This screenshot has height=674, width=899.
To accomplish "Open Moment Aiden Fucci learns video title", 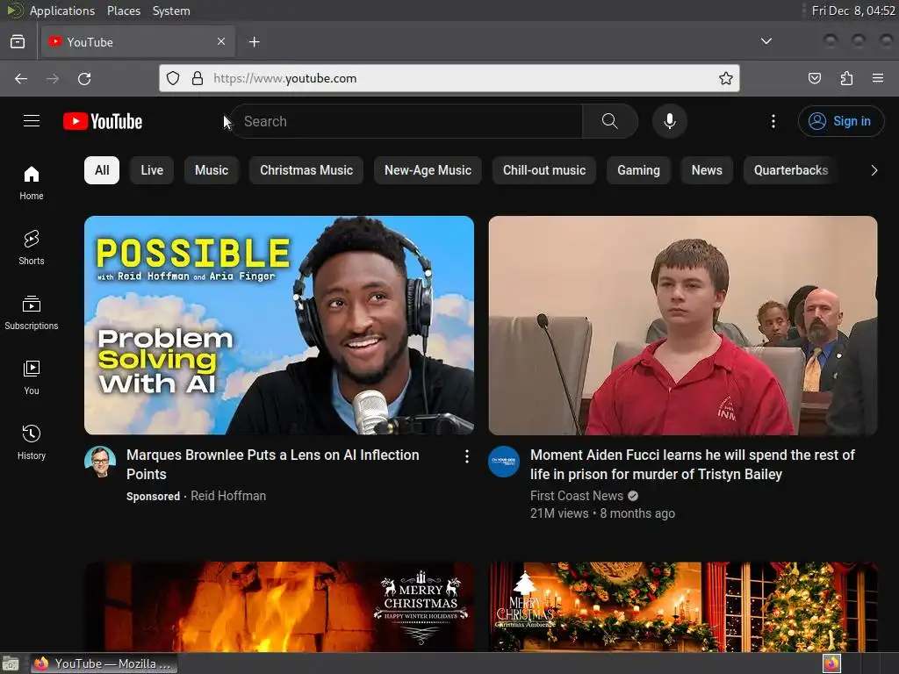I will pos(692,464).
